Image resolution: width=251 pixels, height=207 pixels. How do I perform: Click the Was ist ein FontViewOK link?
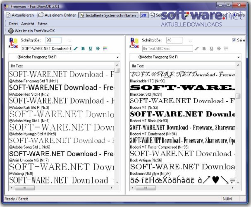click(x=35, y=31)
